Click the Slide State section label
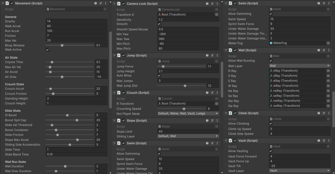The height and width of the screenshot is (174, 335). [13, 111]
